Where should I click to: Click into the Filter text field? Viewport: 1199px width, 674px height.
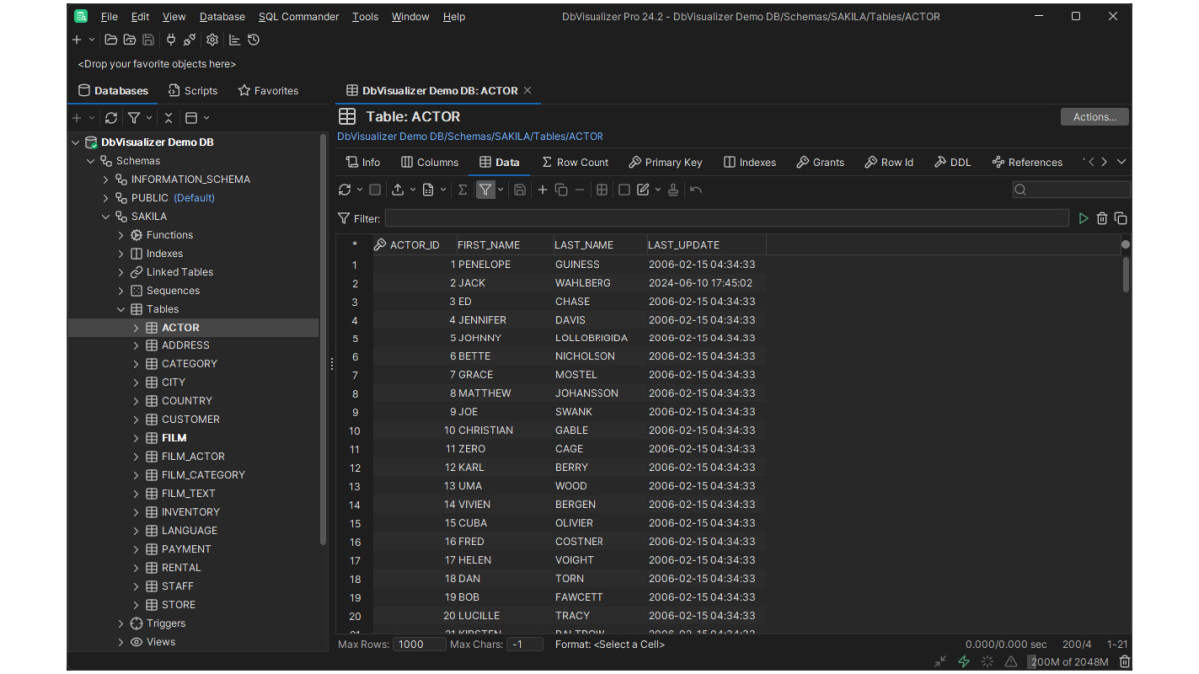point(726,218)
